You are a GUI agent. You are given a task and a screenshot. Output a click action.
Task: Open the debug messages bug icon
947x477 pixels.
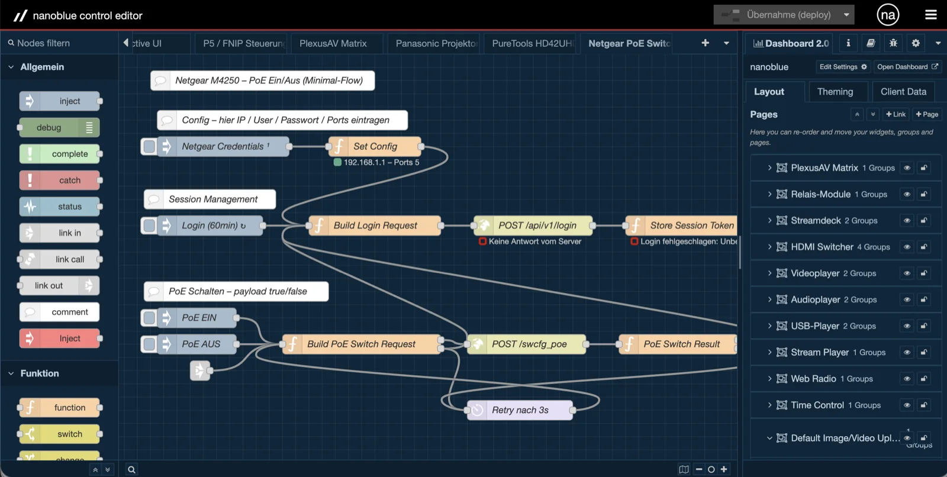893,43
